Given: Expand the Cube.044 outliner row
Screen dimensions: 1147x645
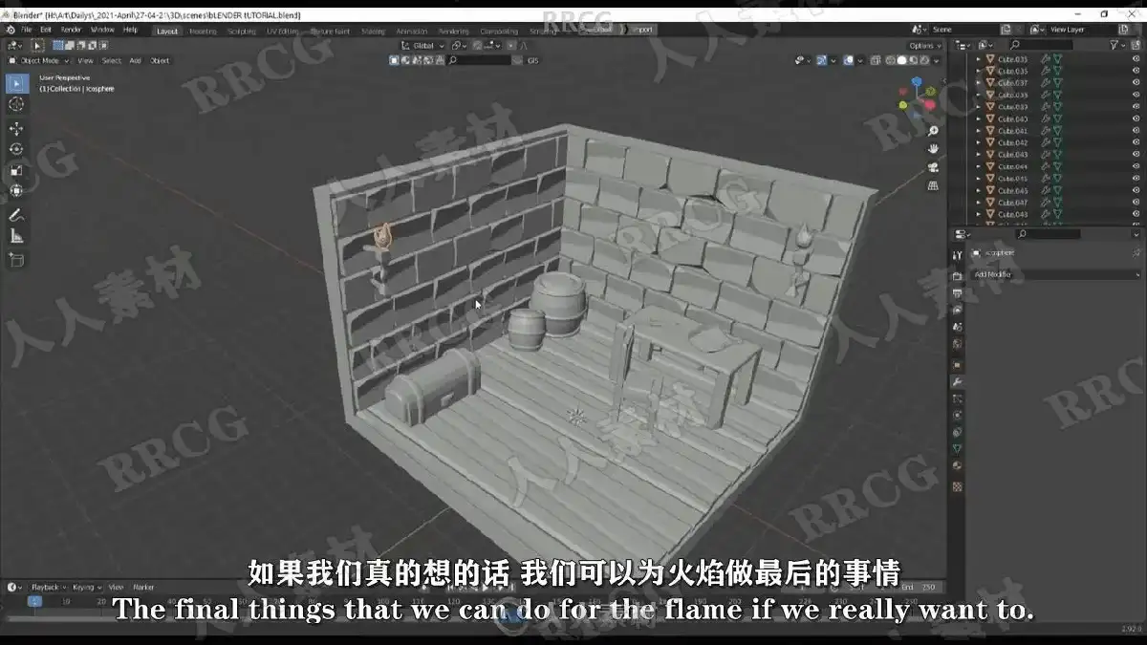Looking at the screenshot, I should coord(978,166).
